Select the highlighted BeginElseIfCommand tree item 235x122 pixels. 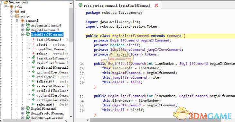click(47, 35)
